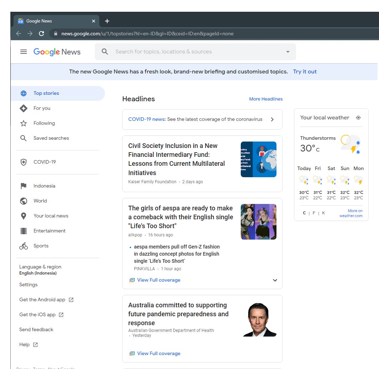Viewport: 379px width, 369px height.
Task: Click iOS app external link icon
Action: [61, 315]
